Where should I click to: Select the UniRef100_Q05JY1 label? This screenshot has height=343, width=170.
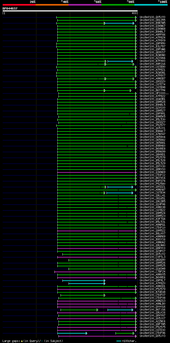click(x=152, y=128)
